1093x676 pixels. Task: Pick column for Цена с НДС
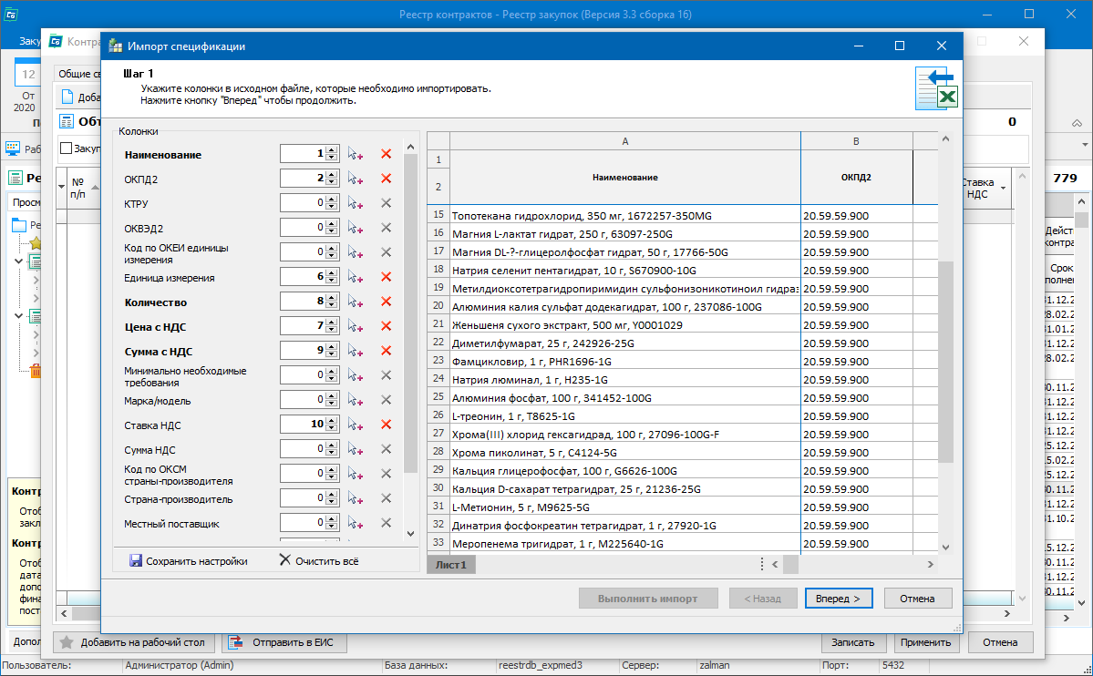click(x=356, y=326)
